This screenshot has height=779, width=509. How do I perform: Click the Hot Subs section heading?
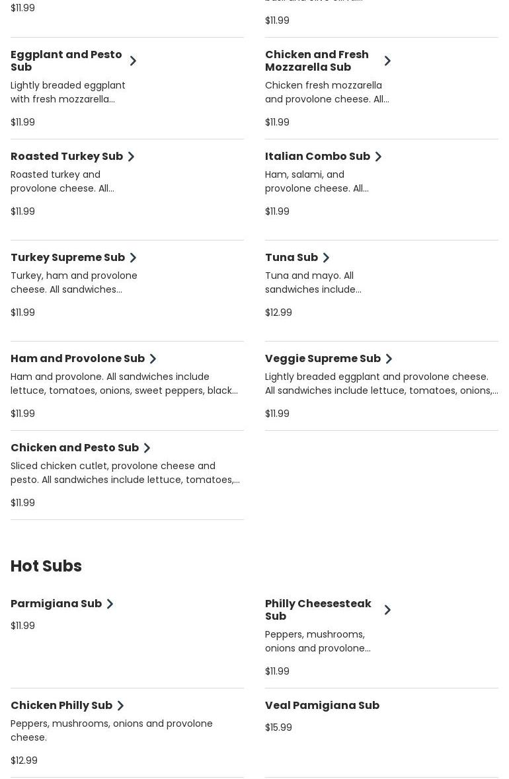tap(46, 566)
